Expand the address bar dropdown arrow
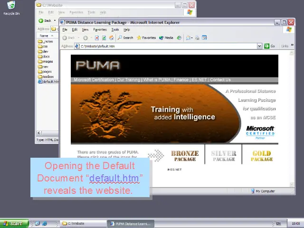This screenshot has width=304, height=228. (x=259, y=46)
